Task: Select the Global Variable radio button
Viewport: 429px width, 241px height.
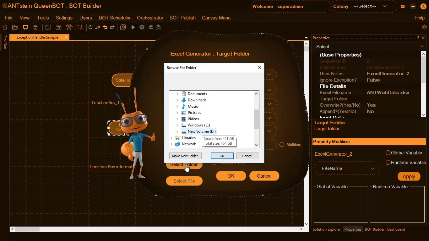Action: 388,153
